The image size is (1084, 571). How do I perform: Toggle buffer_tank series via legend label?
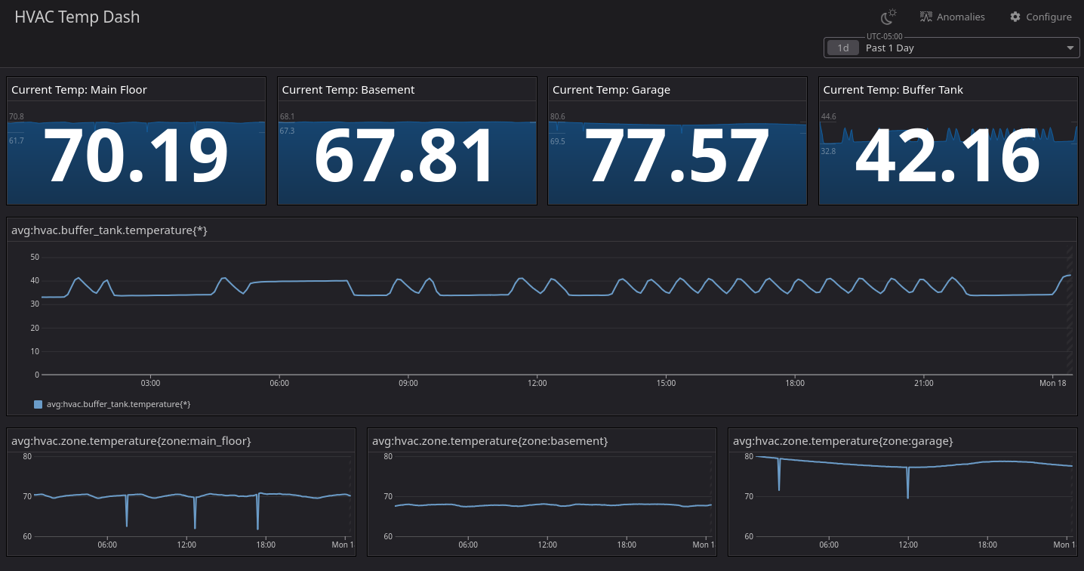119,404
